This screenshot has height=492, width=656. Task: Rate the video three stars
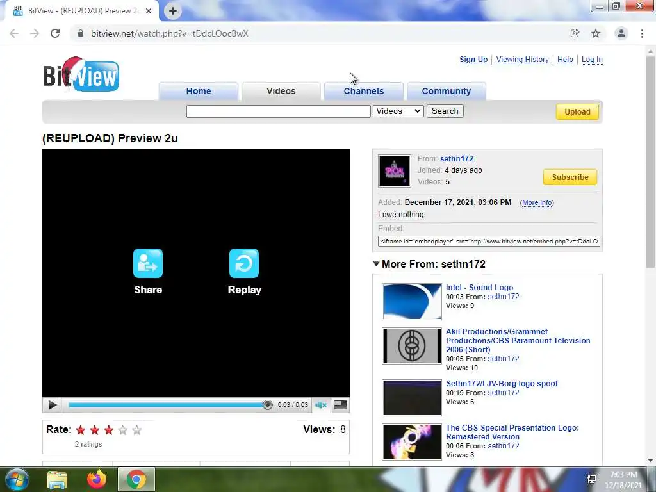pyautogui.click(x=109, y=430)
